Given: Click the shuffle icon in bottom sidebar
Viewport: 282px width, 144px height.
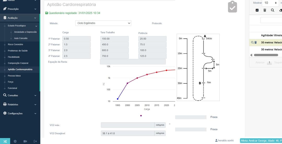Looking at the screenshot, I should point(5,141).
